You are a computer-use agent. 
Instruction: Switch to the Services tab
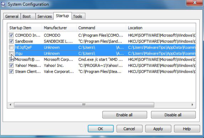45,16
